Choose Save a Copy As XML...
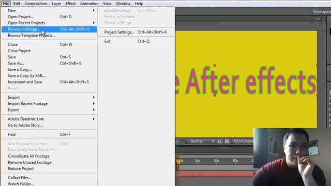 49,76
